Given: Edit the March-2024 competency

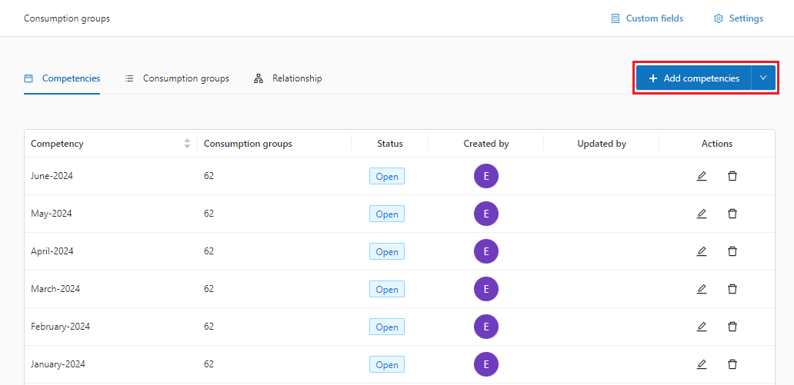Looking at the screenshot, I should 702,289.
